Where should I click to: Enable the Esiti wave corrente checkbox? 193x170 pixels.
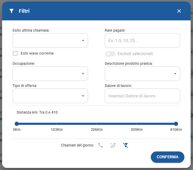15,53
